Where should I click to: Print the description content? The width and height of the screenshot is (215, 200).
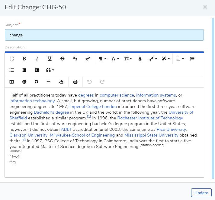[x=75, y=82]
